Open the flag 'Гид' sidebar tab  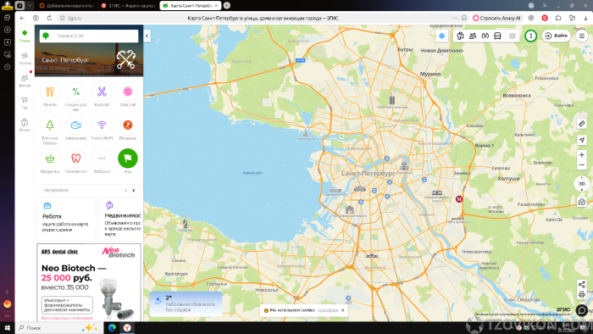click(25, 103)
